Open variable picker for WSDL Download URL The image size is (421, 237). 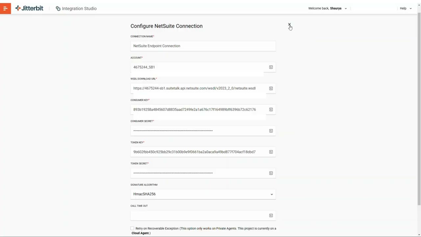(271, 88)
